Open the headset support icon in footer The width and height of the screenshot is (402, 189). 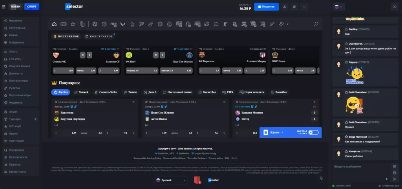(x=321, y=178)
